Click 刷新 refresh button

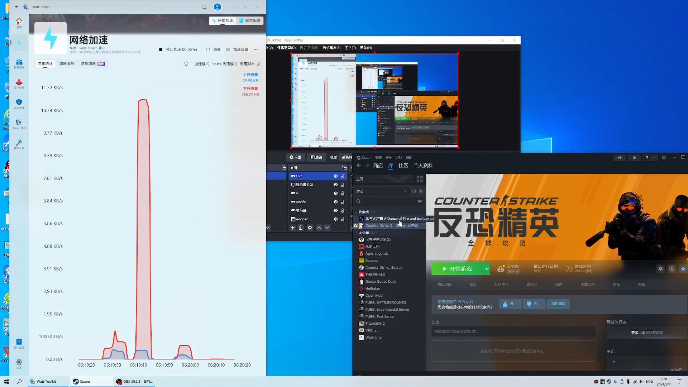214,49
